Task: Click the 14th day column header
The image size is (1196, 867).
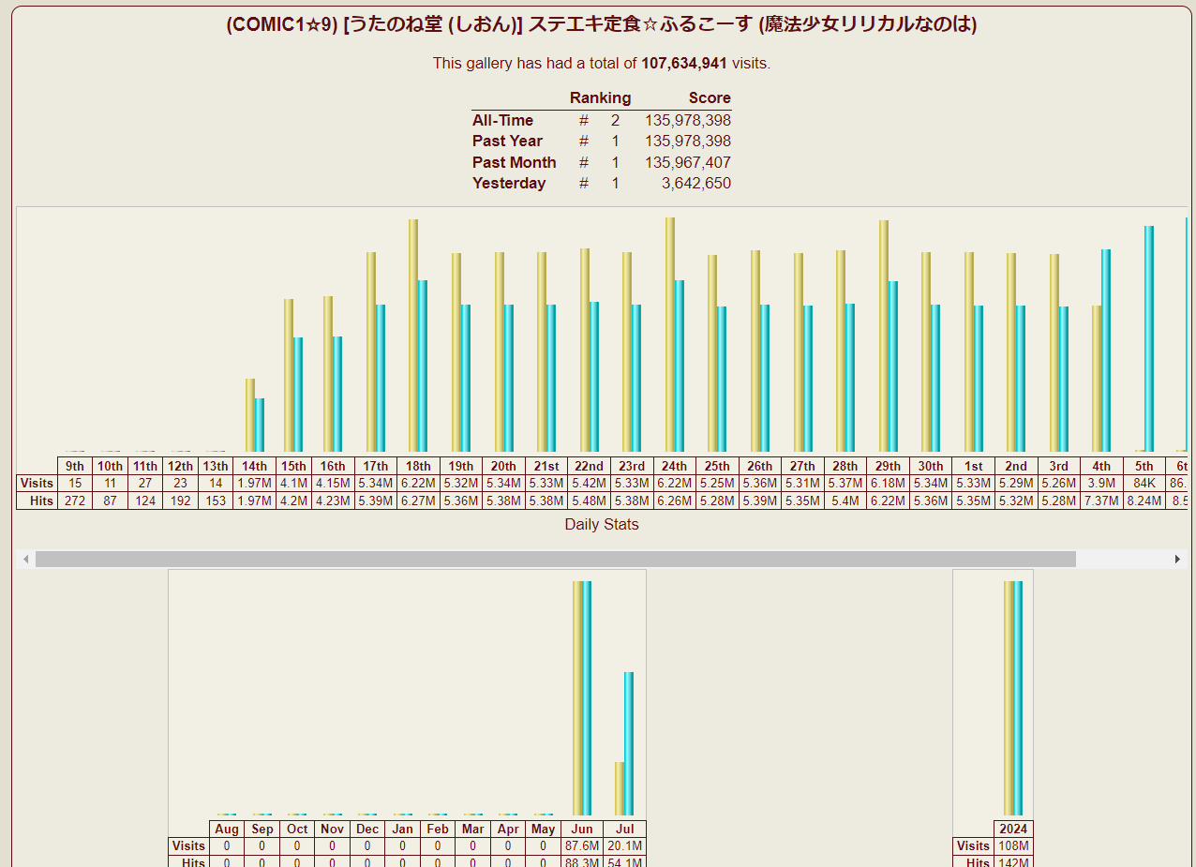Action: (x=254, y=466)
